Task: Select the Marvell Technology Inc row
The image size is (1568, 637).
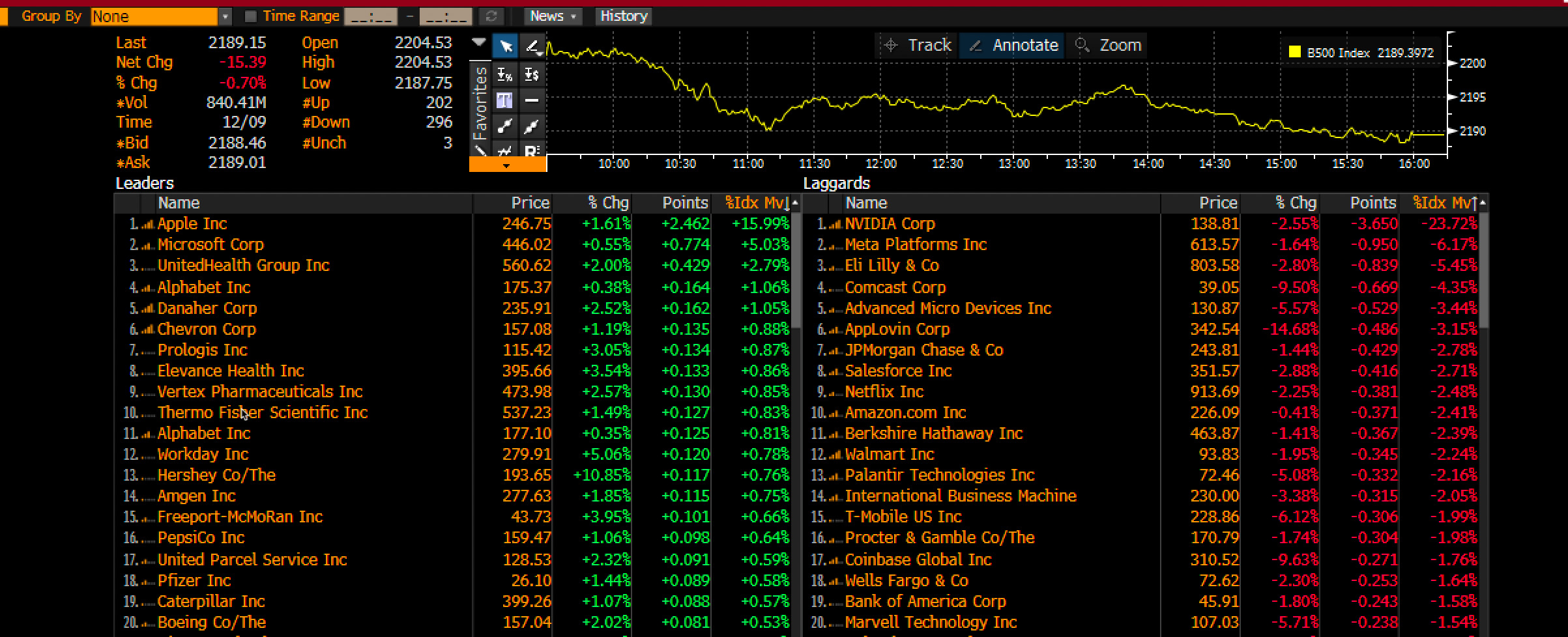Action: (1140, 623)
